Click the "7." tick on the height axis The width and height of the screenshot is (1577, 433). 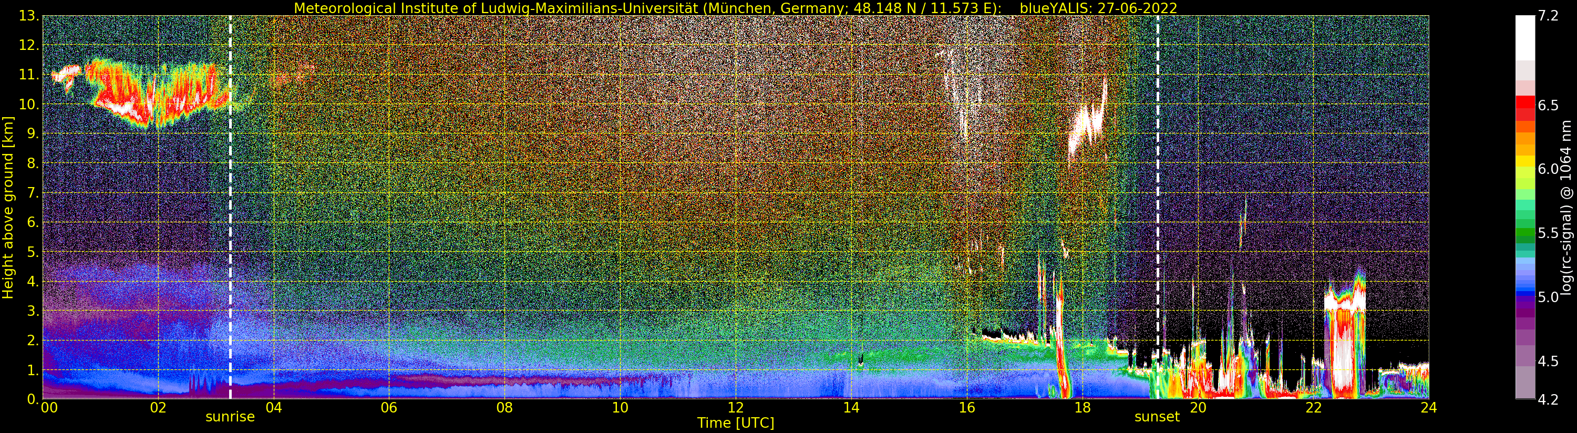[x=33, y=193]
